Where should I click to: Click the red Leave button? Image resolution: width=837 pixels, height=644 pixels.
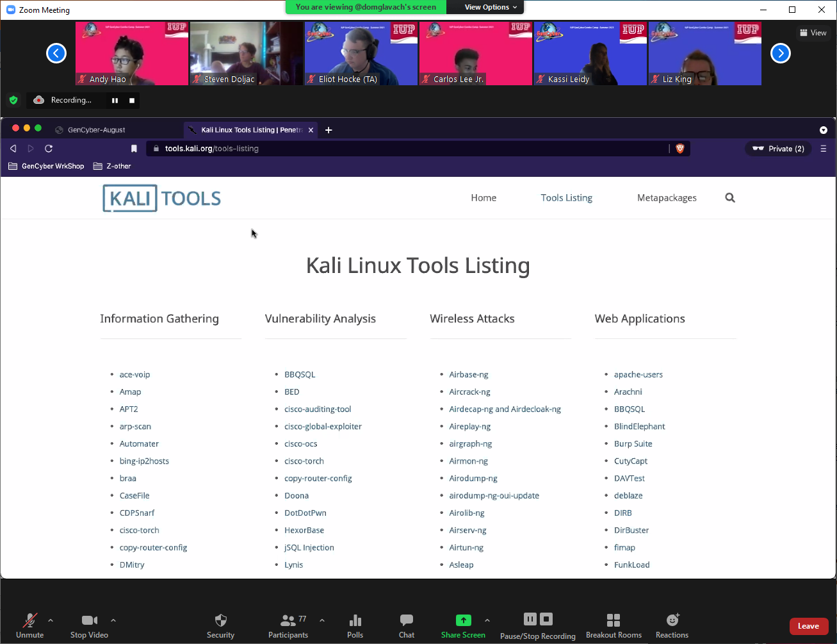point(808,626)
